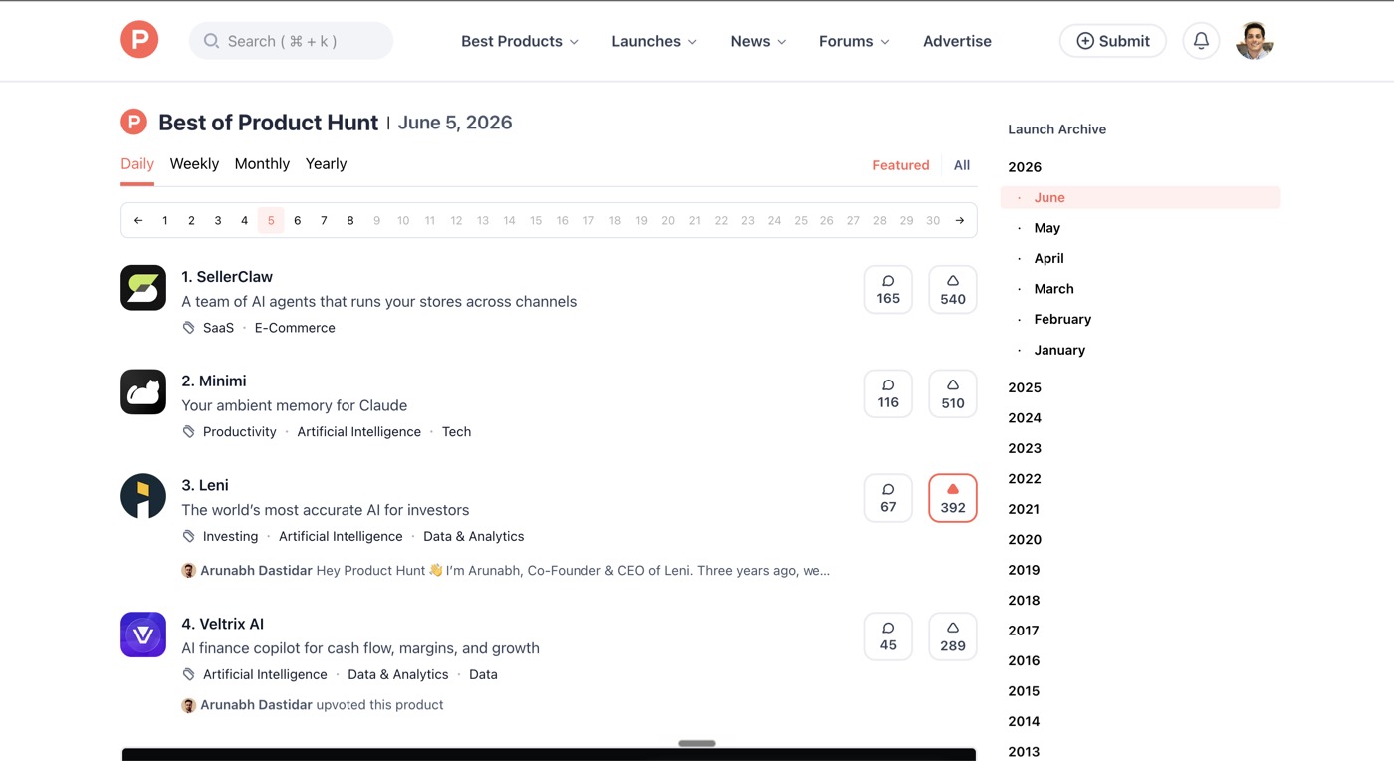Open the Veltrix AI product logo

pyautogui.click(x=143, y=634)
